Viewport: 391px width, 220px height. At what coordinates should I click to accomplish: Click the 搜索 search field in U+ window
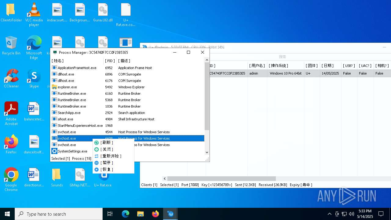(x=282, y=57)
